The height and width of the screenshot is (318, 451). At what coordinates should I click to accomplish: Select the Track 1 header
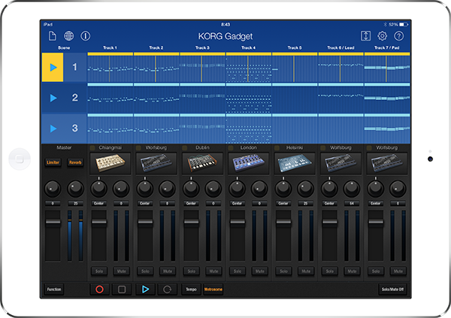click(110, 48)
